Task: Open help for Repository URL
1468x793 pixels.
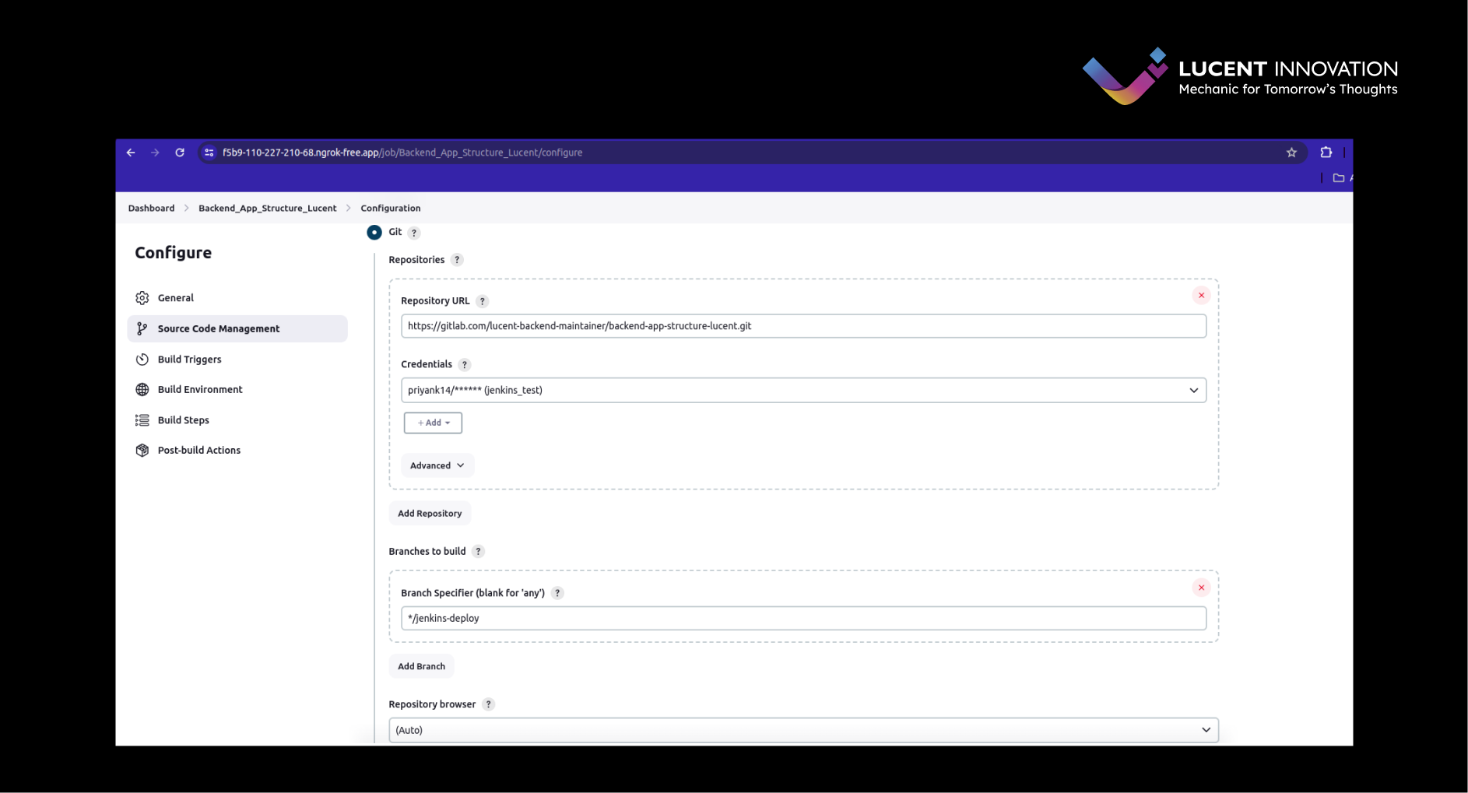Action: click(x=482, y=301)
